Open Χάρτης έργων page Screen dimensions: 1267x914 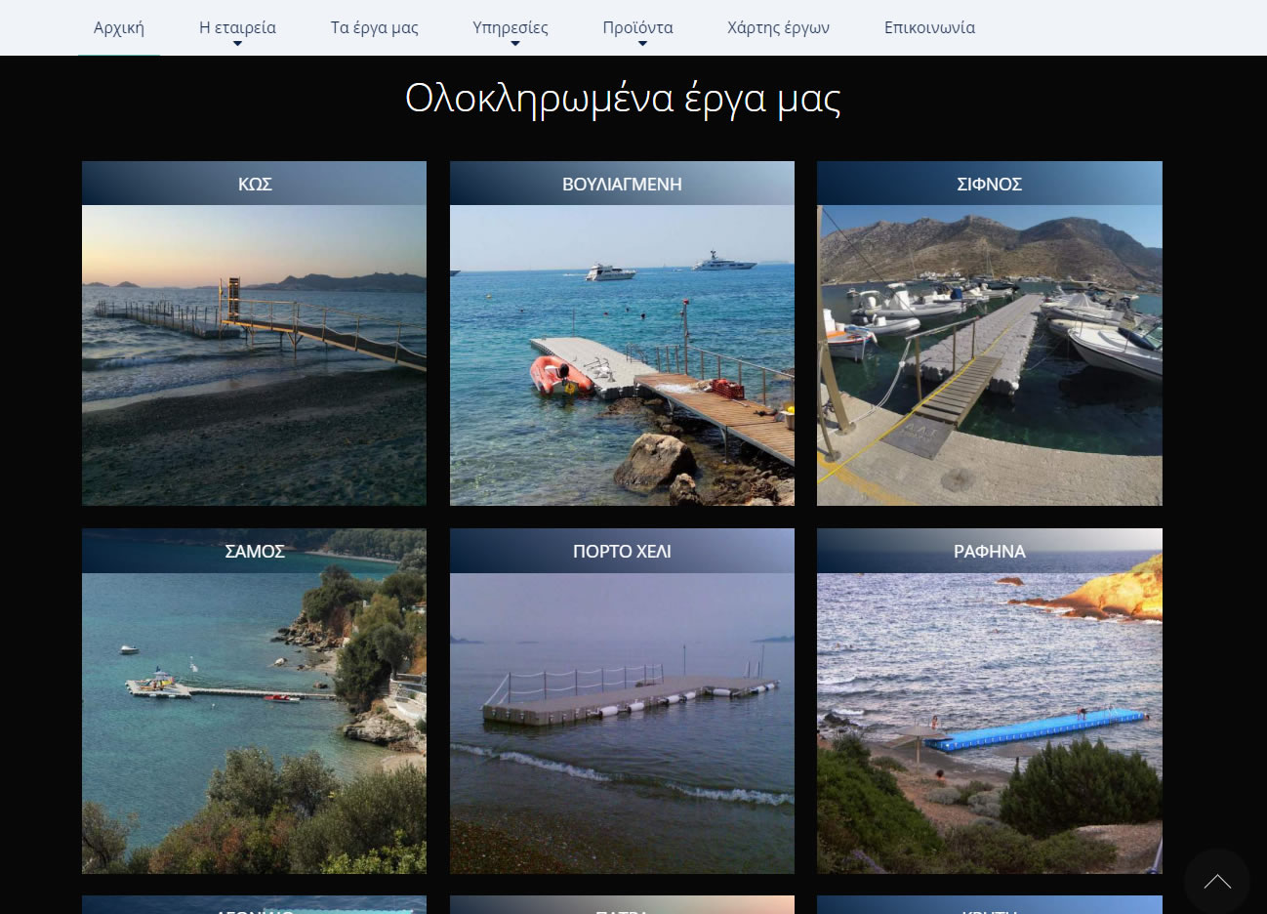778,27
